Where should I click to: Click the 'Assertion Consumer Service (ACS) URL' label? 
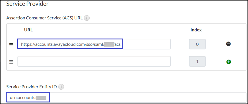pos(44,18)
